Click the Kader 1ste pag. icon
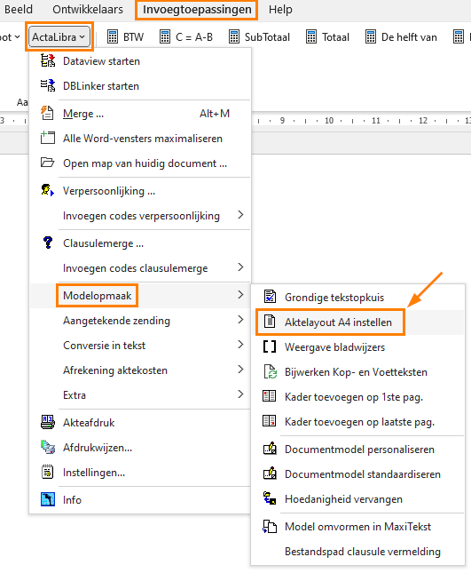The height and width of the screenshot is (573, 471). point(270,396)
